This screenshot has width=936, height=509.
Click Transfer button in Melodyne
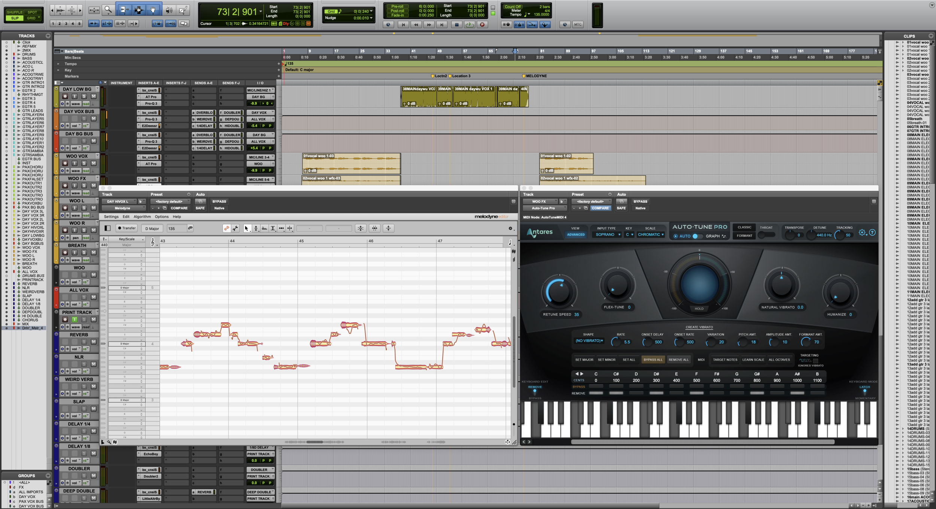tap(127, 228)
